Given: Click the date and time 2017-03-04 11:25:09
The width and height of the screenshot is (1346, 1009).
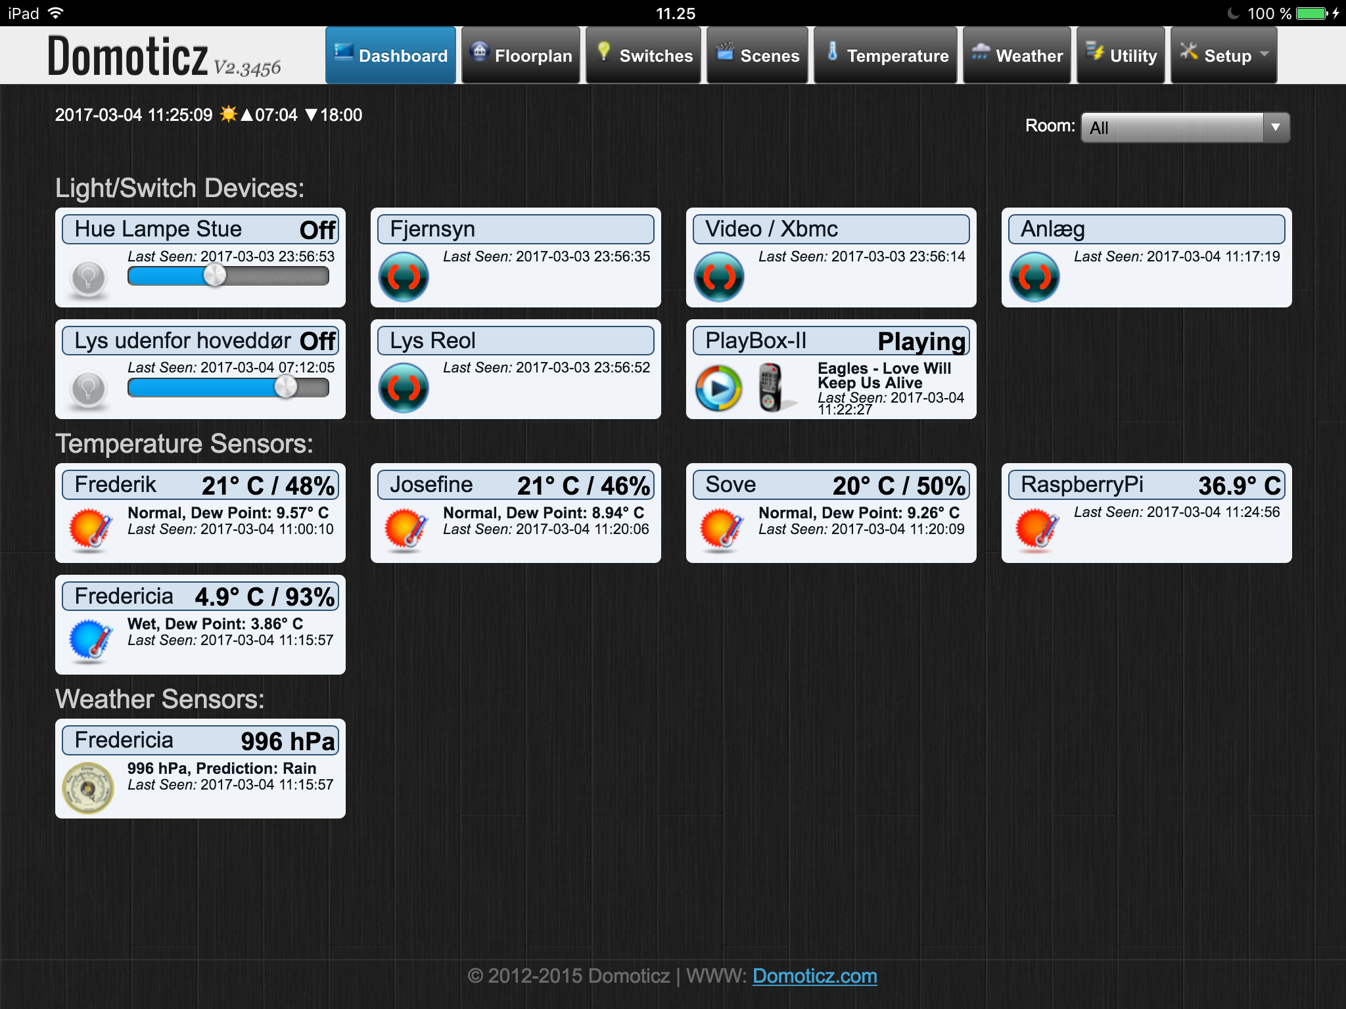Looking at the screenshot, I should 133,115.
